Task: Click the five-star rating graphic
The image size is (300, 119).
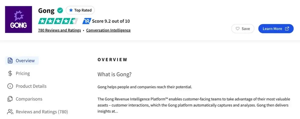Action: (58, 21)
